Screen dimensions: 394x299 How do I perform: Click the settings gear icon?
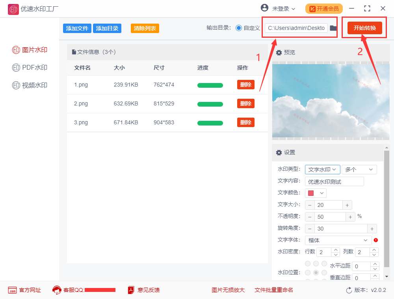[x=279, y=153]
